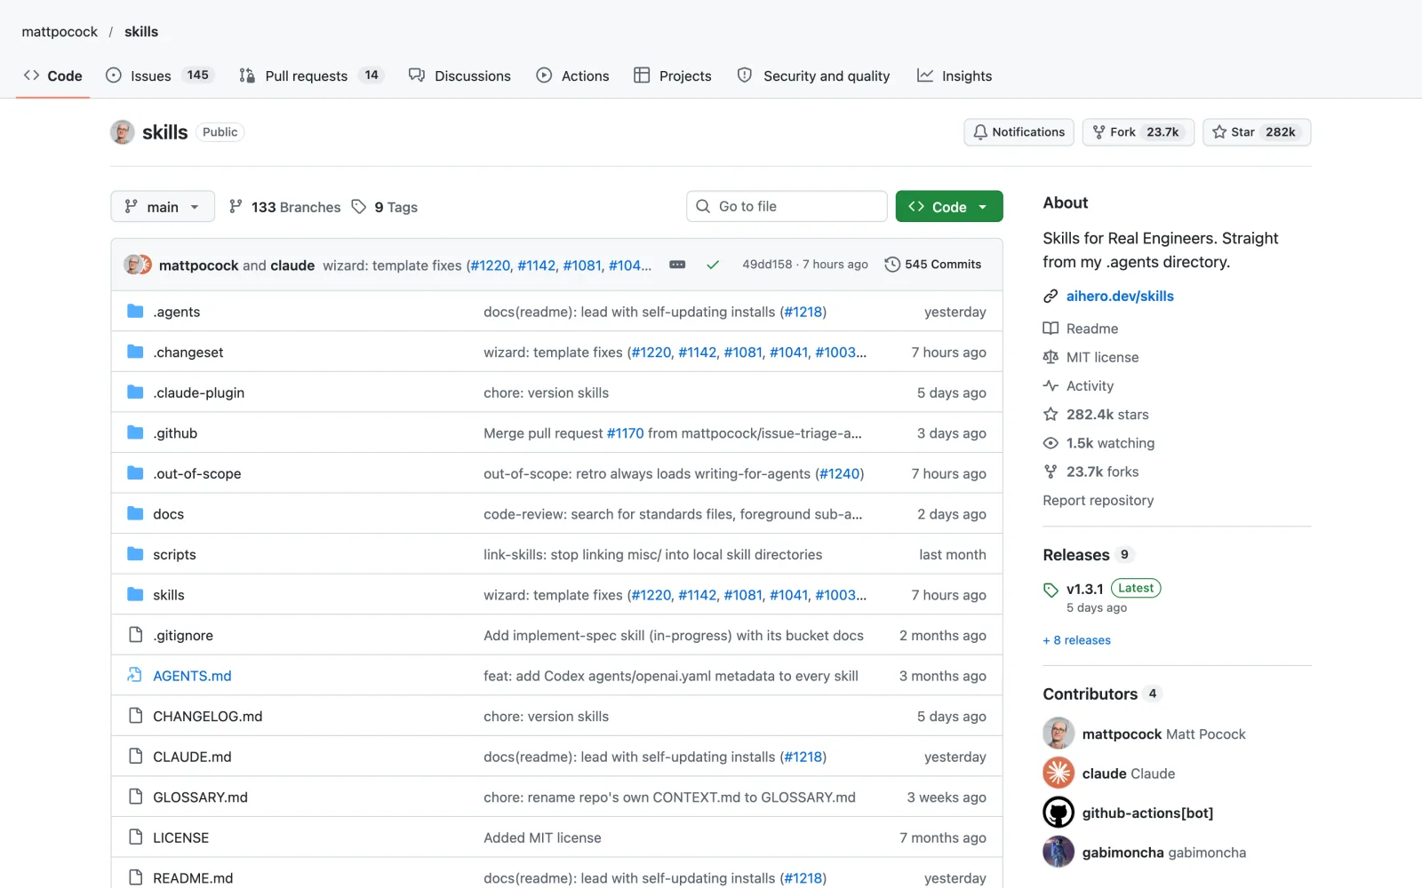The height and width of the screenshot is (888, 1422).
Task: Open #1170 pull request link
Action: (x=625, y=433)
